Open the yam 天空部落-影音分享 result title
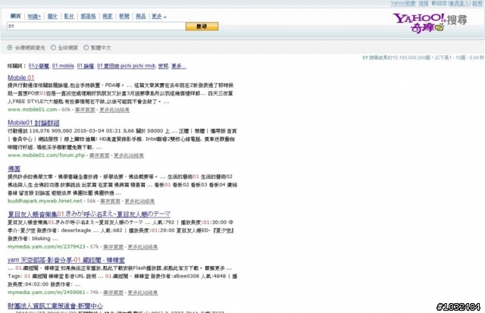The image size is (485, 313). [66, 260]
